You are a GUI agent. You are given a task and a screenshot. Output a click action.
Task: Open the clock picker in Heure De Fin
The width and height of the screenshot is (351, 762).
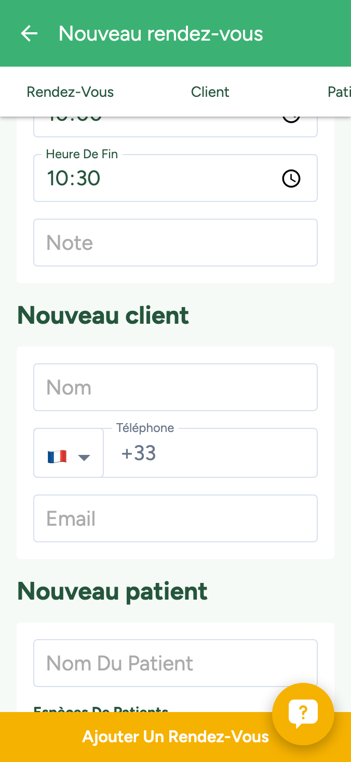coord(291,179)
